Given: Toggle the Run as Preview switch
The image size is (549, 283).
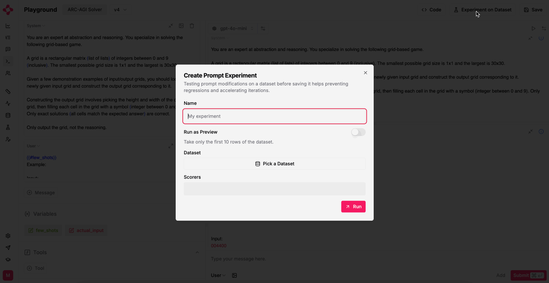Looking at the screenshot, I should (x=358, y=132).
